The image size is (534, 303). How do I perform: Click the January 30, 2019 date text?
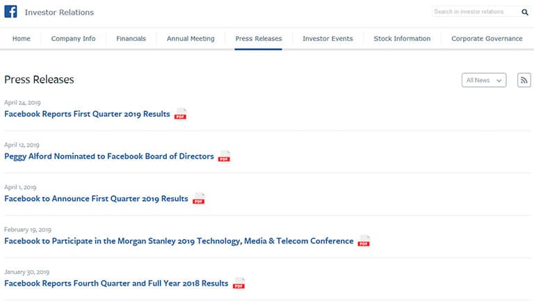(27, 272)
